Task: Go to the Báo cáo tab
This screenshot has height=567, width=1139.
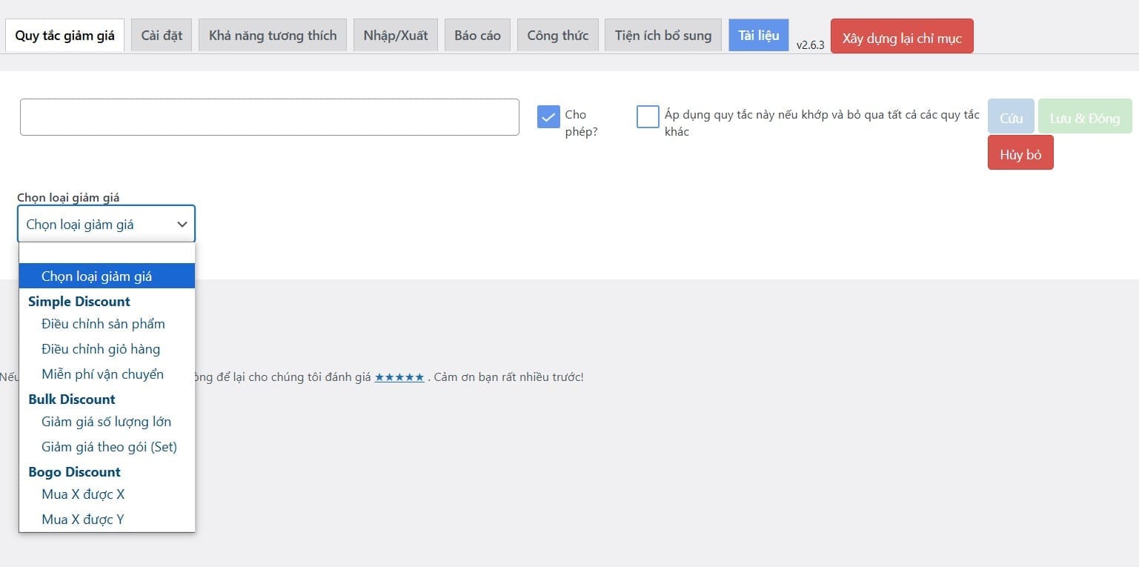Action: (x=476, y=36)
